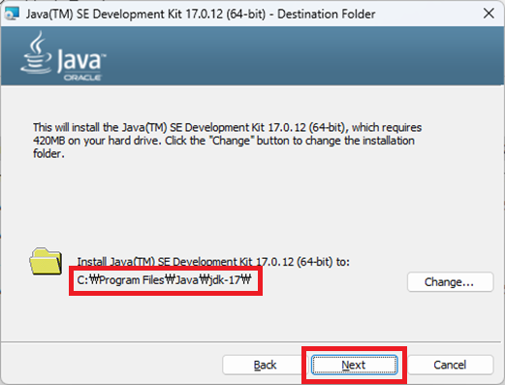Click the Next button
Screen dimensions: 505x385
coord(354,365)
